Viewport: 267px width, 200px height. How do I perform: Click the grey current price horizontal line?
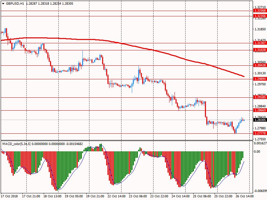127,120
